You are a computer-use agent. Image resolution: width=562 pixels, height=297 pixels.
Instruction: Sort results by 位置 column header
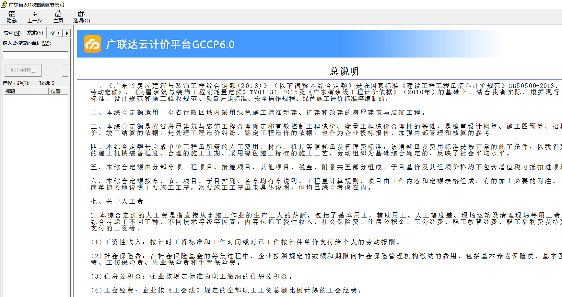coord(58,91)
